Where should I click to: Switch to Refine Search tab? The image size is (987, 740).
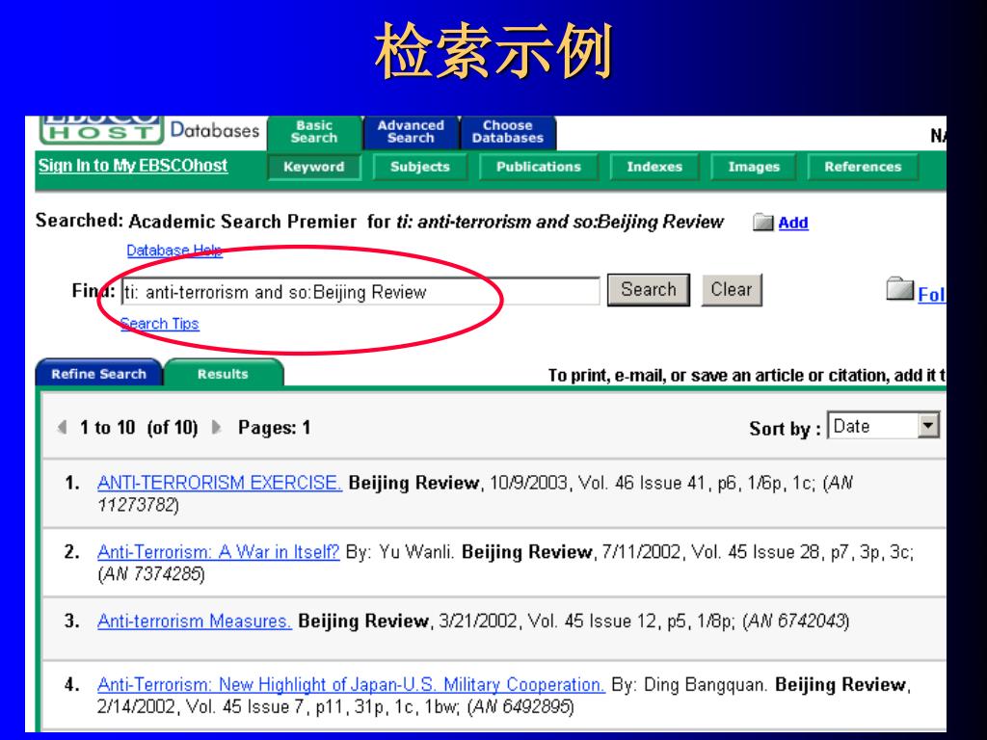tap(99, 374)
